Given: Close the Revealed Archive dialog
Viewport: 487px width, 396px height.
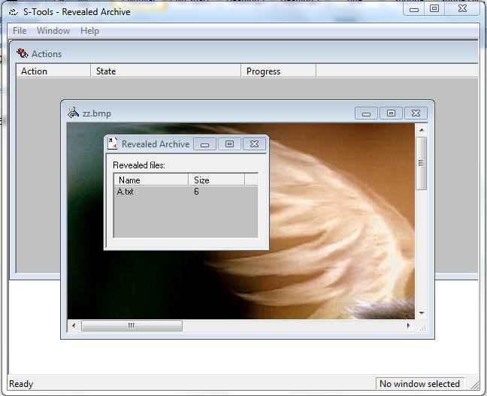Looking at the screenshot, I should (x=254, y=144).
